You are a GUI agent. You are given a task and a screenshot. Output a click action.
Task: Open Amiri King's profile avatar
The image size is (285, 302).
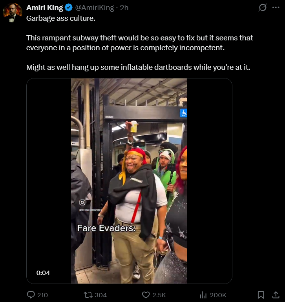coord(12,13)
